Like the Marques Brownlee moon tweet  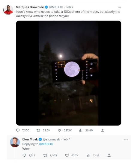[x=59, y=130]
